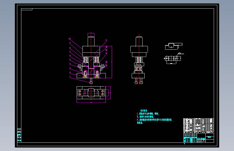Viewport: 234px width, 151px height.
Task: Select the side view spring assembly
Action: click(139, 60)
